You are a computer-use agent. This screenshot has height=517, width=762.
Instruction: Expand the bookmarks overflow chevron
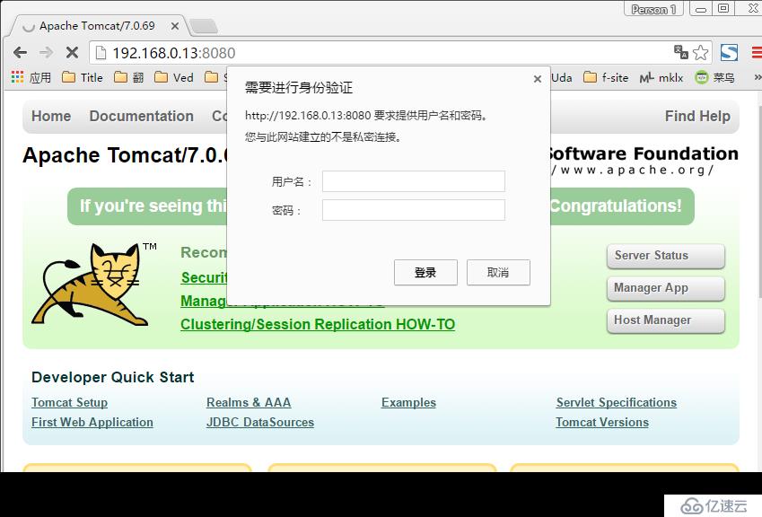click(758, 77)
